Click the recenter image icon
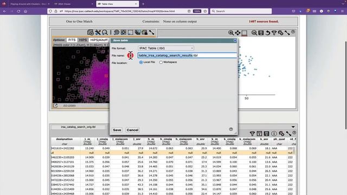347x195 pixels. [x=123, y=32]
